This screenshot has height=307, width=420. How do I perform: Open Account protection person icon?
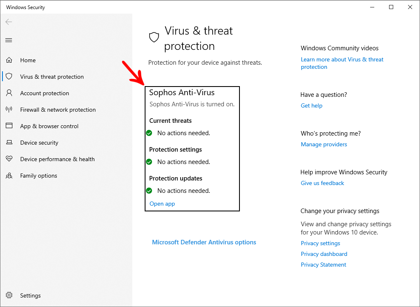pos(9,93)
